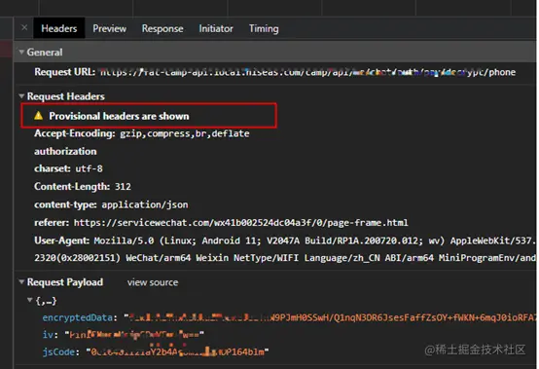The height and width of the screenshot is (369, 539).
Task: Switch to the Headers tab
Action: (58, 28)
